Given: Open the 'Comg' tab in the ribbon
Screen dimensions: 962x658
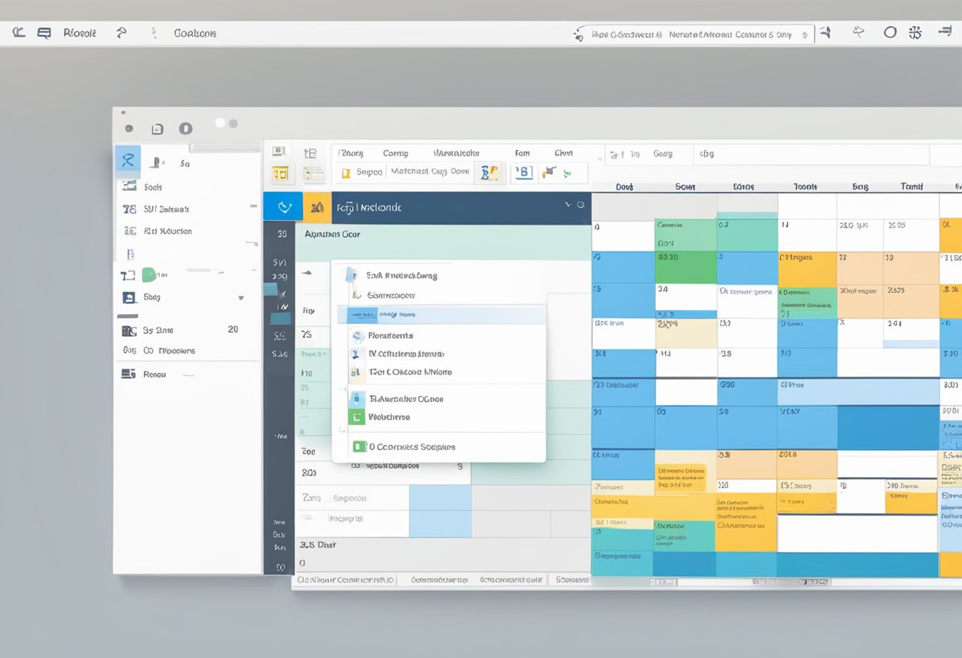Looking at the screenshot, I should click(395, 153).
